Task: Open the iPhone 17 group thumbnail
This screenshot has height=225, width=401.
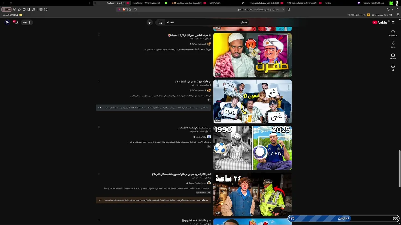Action: pos(253,102)
